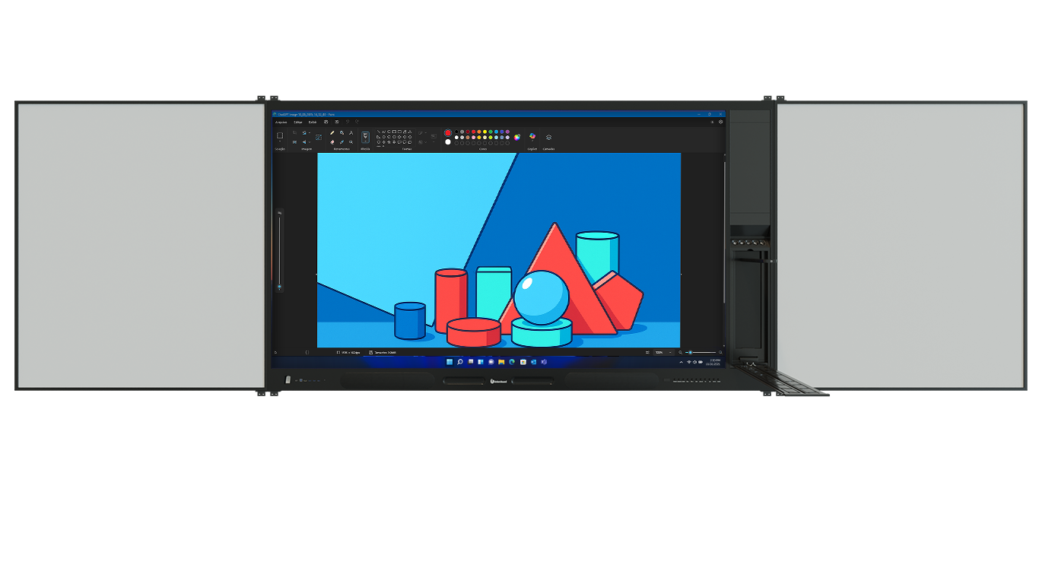
Task: Expand the Selection tool dropdown
Action: tap(280, 142)
